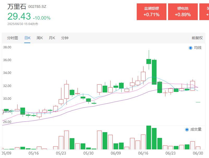Viewport: 209px width, 158px height.
Task: Click the 26.00 price axis label
Action: 7,122
